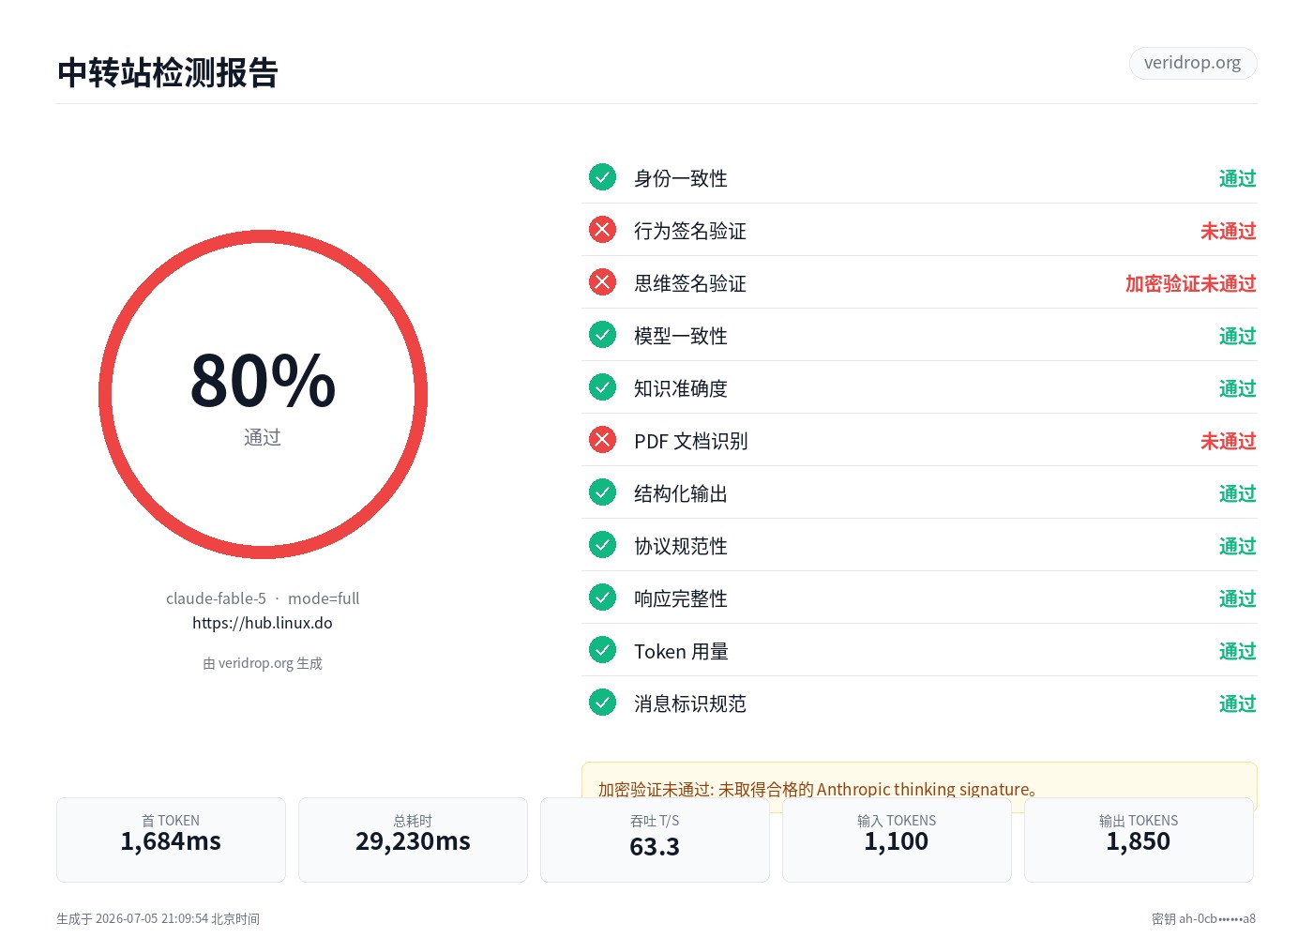This screenshot has height=938, width=1313.
Task: Click the green check icon beside 协议规范性
Action: pyautogui.click(x=602, y=544)
